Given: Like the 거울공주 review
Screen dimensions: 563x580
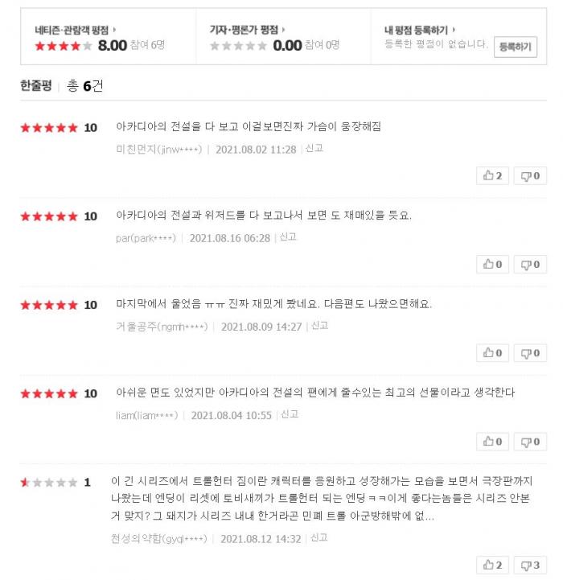Looking at the screenshot, I should 493,352.
